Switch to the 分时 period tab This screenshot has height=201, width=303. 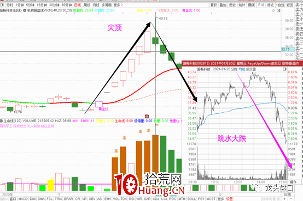coord(9,5)
